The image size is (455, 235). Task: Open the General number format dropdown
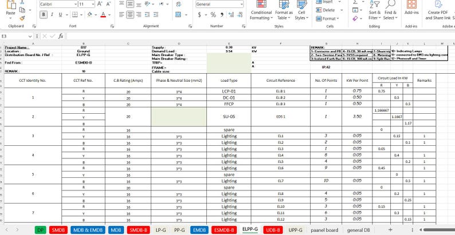point(241,4)
